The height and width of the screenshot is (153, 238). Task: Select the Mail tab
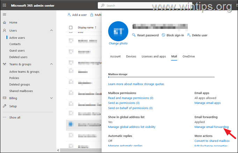coord(174,56)
